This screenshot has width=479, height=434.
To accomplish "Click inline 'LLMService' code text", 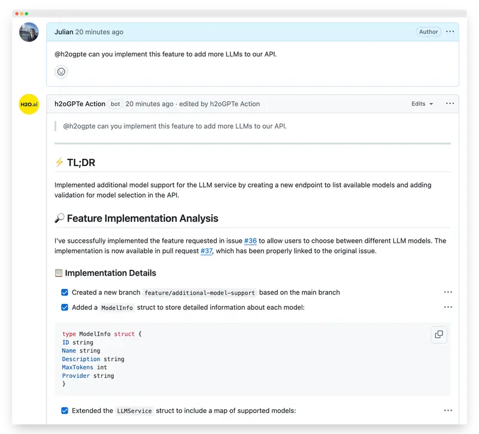I will point(134,411).
